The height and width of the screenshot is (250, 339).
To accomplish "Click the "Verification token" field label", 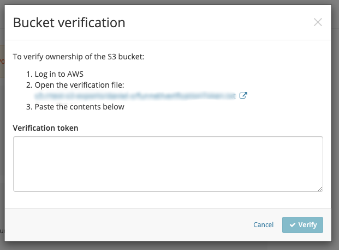I will 46,128.
